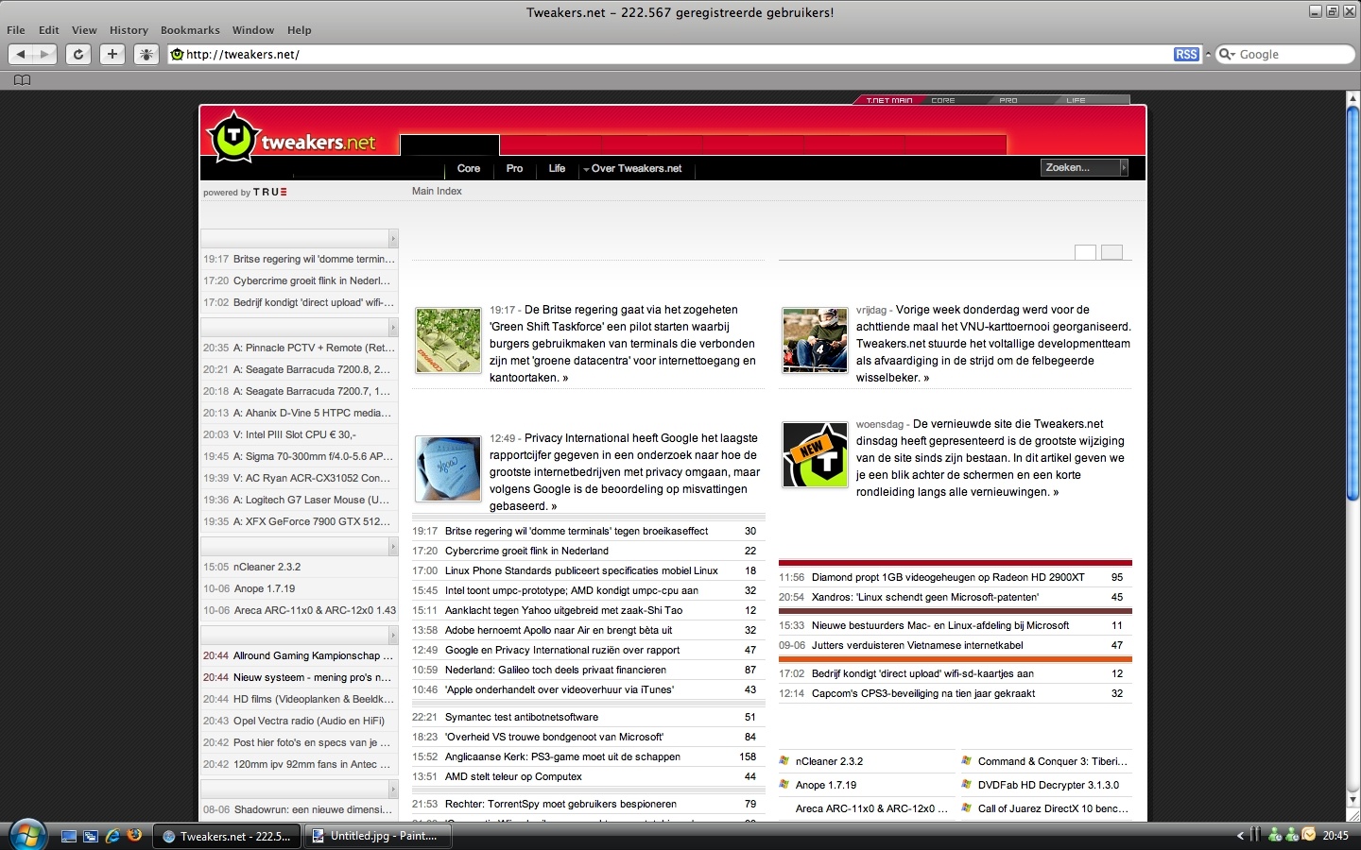The image size is (1361, 850).
Task: Open the View menu
Action: (85, 30)
